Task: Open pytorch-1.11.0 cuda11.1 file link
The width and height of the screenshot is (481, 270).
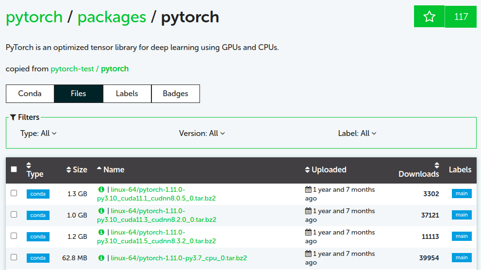Action: point(156,194)
